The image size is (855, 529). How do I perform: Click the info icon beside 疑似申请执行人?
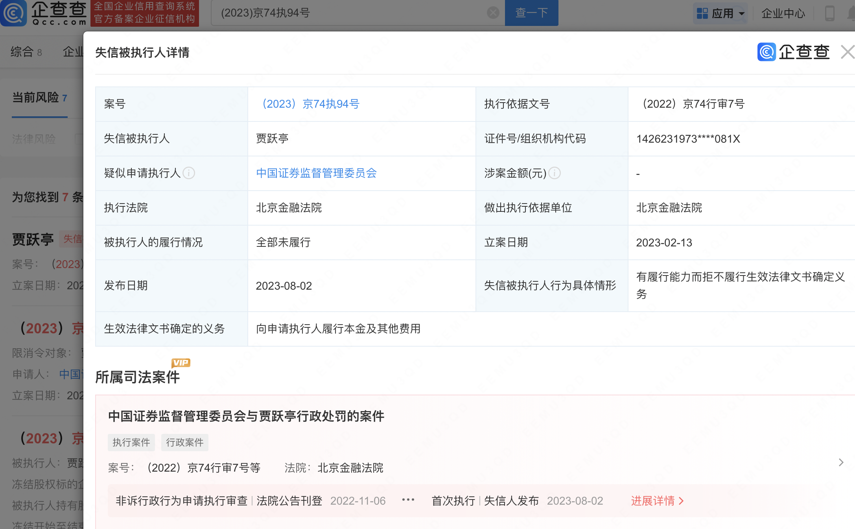(x=189, y=173)
